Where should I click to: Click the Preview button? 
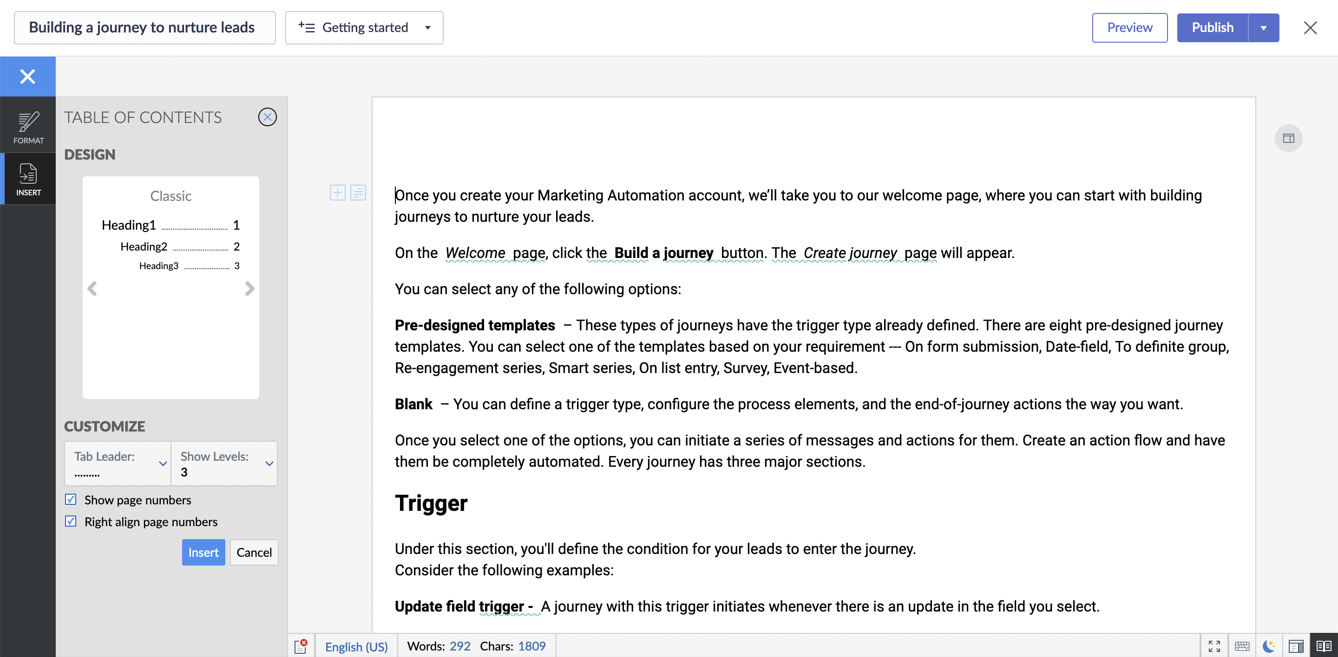[x=1129, y=27]
